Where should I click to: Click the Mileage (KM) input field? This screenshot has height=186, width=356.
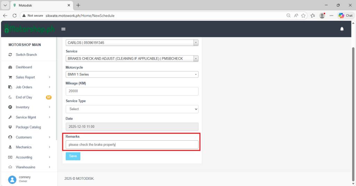tap(132, 91)
